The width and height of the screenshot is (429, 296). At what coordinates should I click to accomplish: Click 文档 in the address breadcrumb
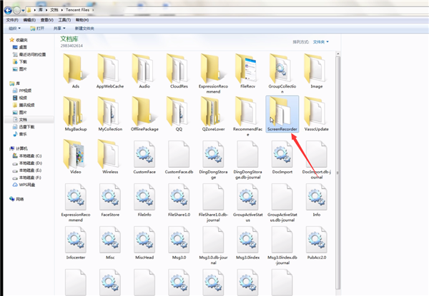click(x=54, y=10)
